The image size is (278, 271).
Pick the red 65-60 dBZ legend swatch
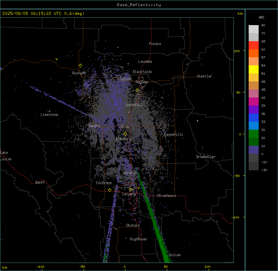click(x=253, y=45)
